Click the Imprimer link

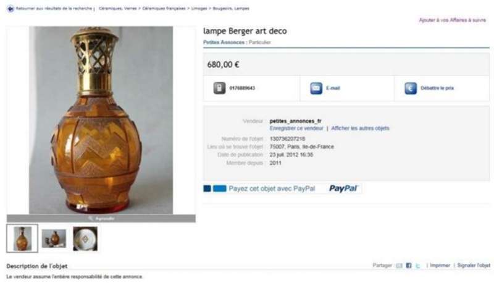(440, 265)
